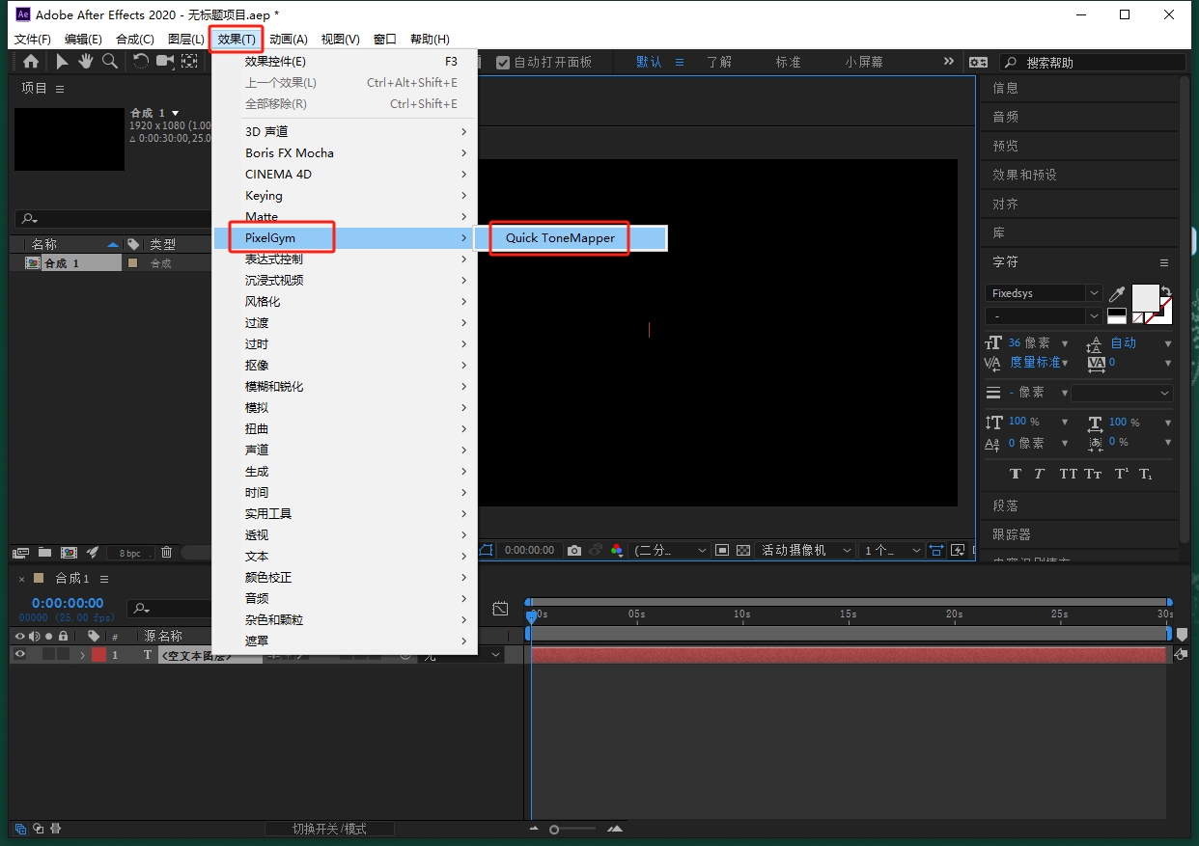Select the Hand tool
The height and width of the screenshot is (846, 1199).
tap(86, 62)
